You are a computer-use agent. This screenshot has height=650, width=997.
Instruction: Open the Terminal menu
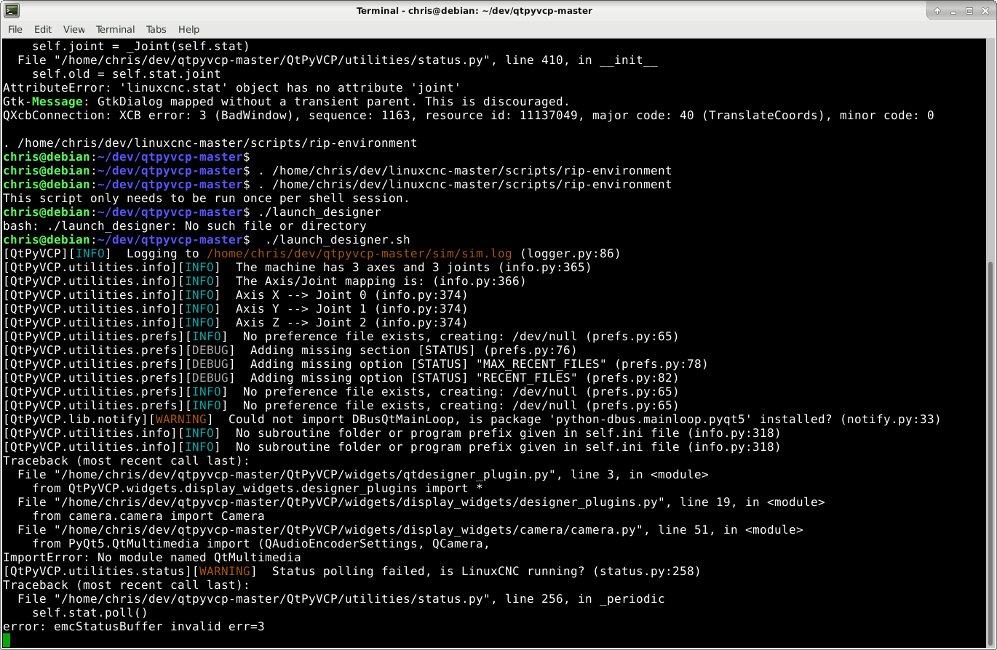pos(115,29)
